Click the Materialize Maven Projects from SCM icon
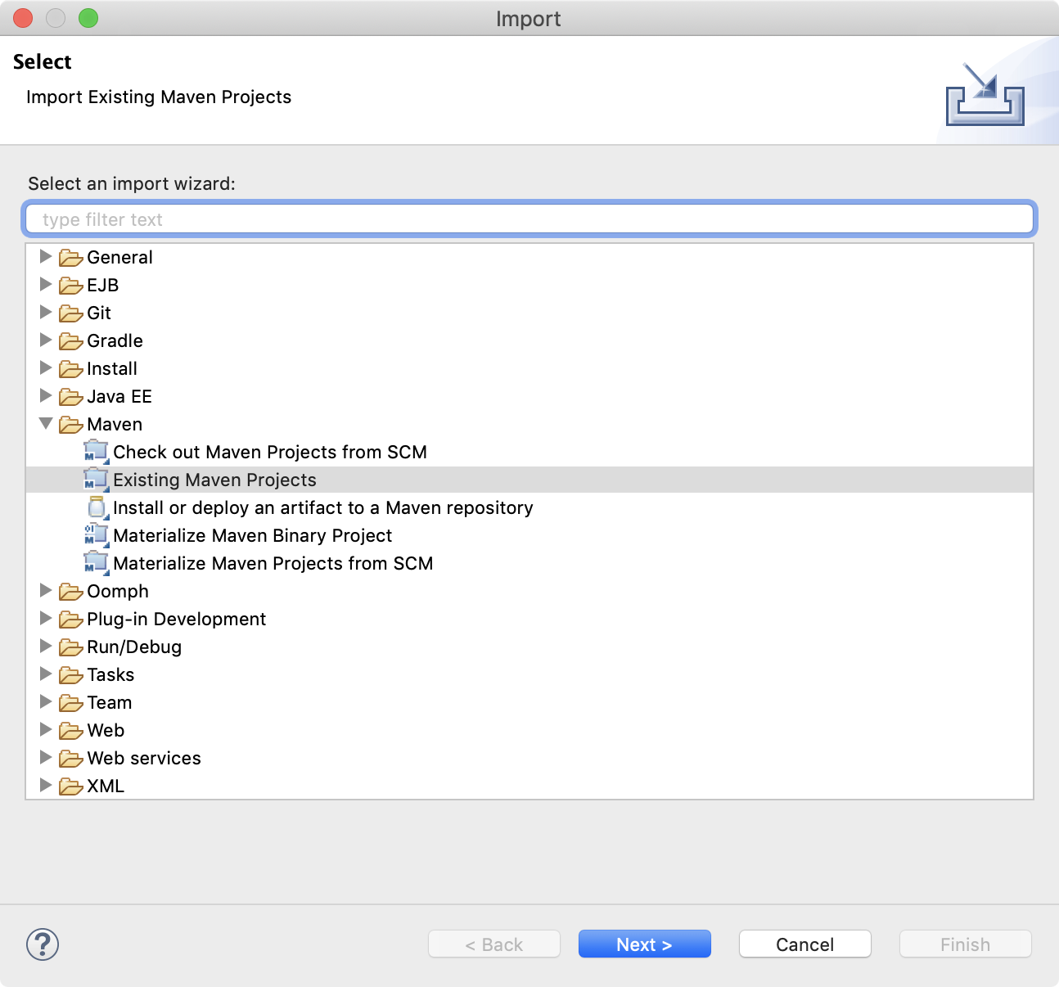The image size is (1059, 987). pyautogui.click(x=97, y=563)
